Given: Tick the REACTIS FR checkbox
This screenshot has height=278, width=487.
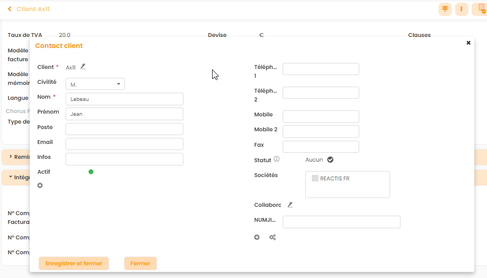Looking at the screenshot, I should click(x=315, y=178).
